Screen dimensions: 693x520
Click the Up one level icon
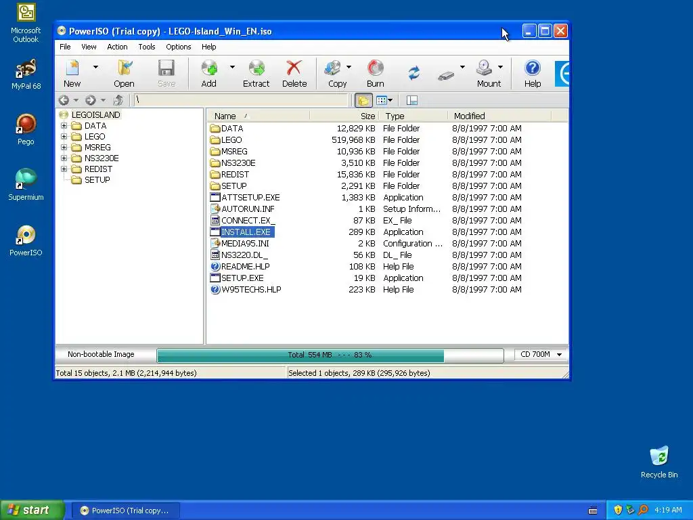tap(118, 100)
